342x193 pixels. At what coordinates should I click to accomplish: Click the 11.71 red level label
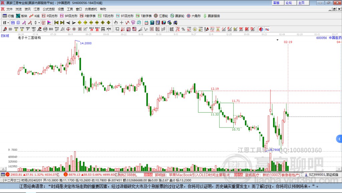click(236, 101)
